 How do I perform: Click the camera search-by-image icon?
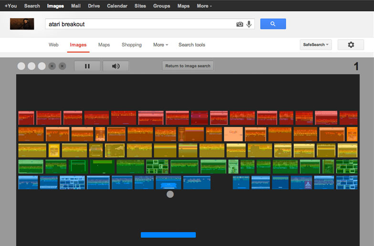[239, 24]
